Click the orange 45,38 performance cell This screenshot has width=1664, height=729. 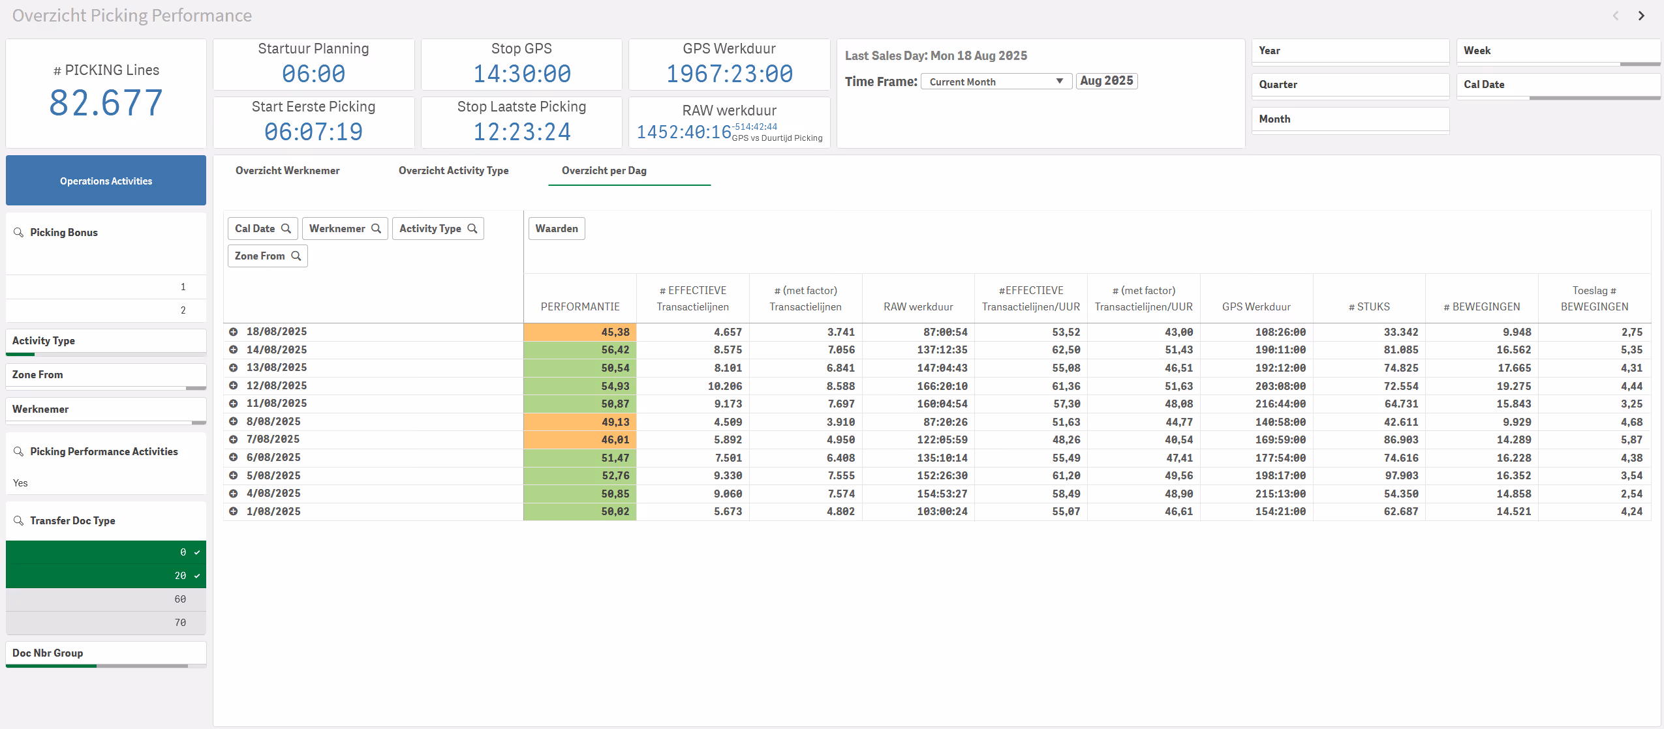pos(579,333)
